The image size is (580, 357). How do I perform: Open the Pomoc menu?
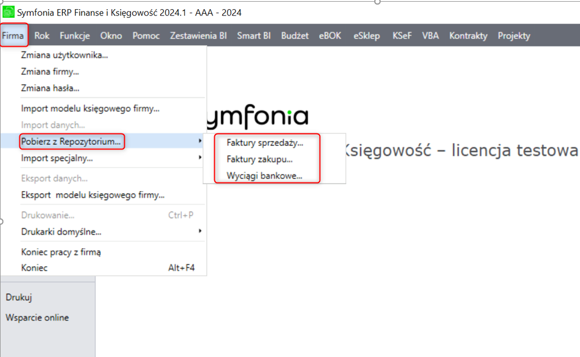[x=146, y=35]
